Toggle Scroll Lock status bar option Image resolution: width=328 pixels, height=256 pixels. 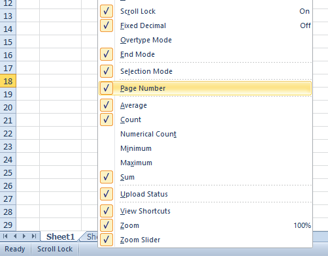click(x=205, y=11)
